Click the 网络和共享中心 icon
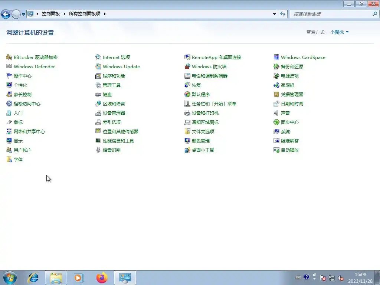 click(9, 132)
